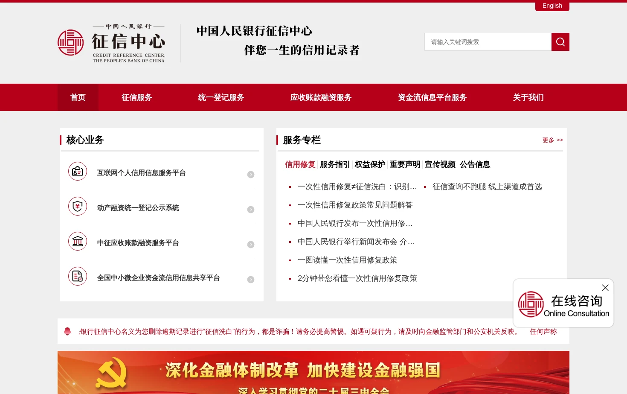Click arrow beside 中征应收账款融资服务平台
627x394 pixels.
(x=251, y=245)
